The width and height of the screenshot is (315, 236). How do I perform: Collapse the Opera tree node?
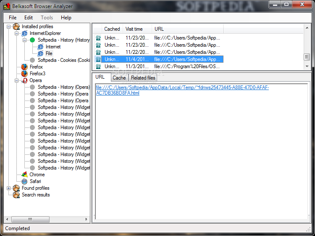[16, 80]
